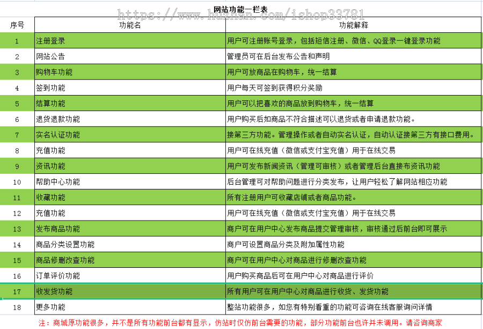This screenshot has width=483, height=329.
Task: Click serial number cell 6
Action: click(17, 119)
